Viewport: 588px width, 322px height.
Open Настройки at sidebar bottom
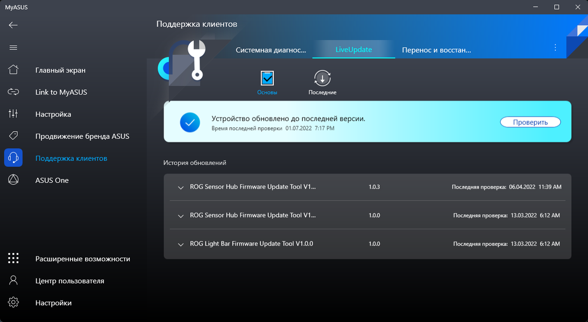(x=53, y=303)
